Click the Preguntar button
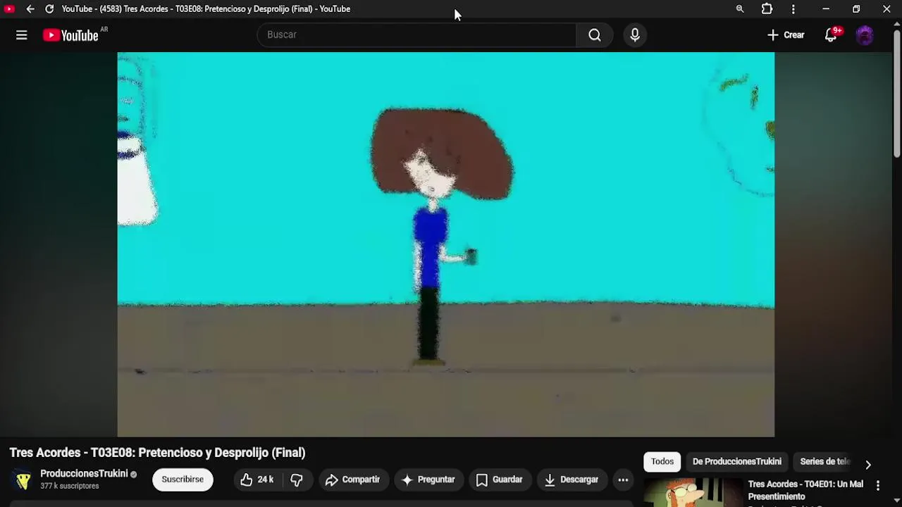 pyautogui.click(x=428, y=480)
